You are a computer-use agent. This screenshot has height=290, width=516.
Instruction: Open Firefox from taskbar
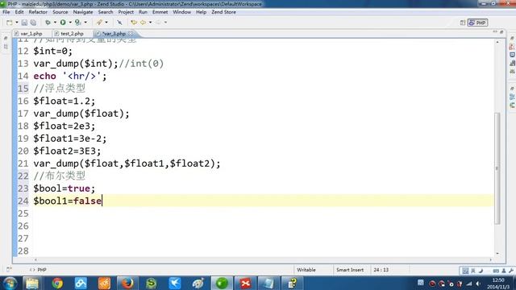click(127, 283)
